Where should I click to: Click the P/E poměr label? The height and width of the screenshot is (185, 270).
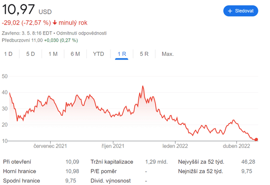coord(103,171)
